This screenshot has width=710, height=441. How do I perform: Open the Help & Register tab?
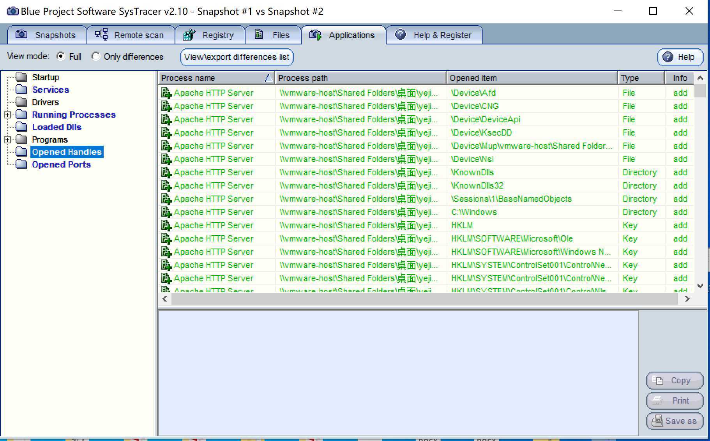coord(434,35)
